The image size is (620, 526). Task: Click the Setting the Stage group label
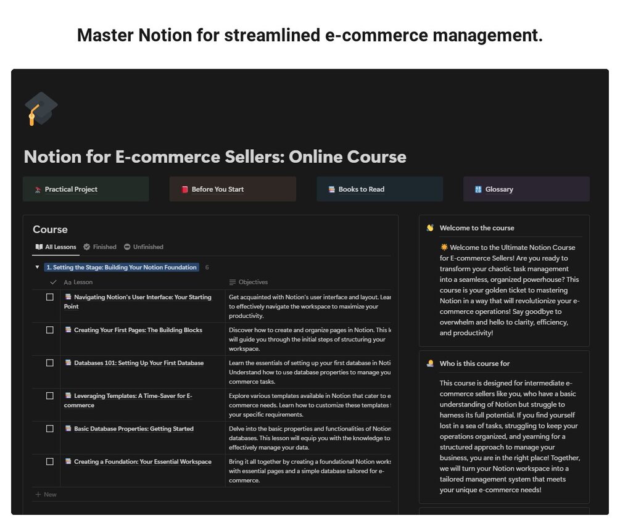122,268
